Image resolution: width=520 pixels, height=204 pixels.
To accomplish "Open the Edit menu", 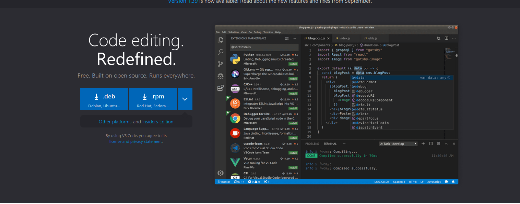I will pos(224,32).
